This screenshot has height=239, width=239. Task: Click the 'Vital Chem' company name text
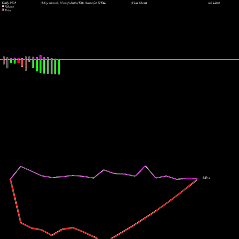point(139,3)
